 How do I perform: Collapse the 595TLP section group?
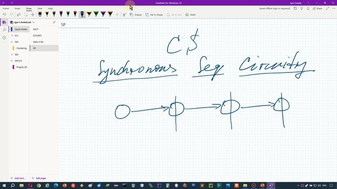[x=12, y=61]
